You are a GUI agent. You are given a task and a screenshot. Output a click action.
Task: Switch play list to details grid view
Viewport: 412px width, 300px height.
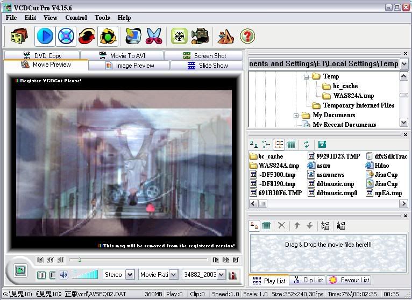[266, 225]
